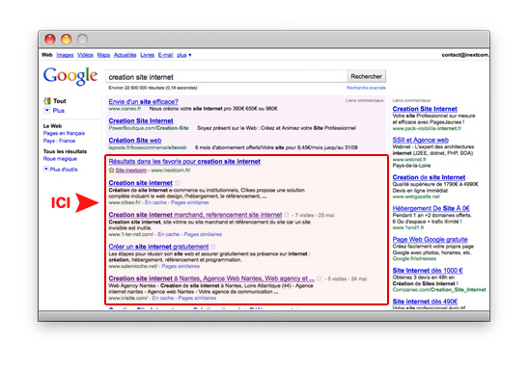The width and height of the screenshot is (529, 369).
Task: Click the yellow favorite star beside Site inextcom
Action: pyautogui.click(x=111, y=170)
